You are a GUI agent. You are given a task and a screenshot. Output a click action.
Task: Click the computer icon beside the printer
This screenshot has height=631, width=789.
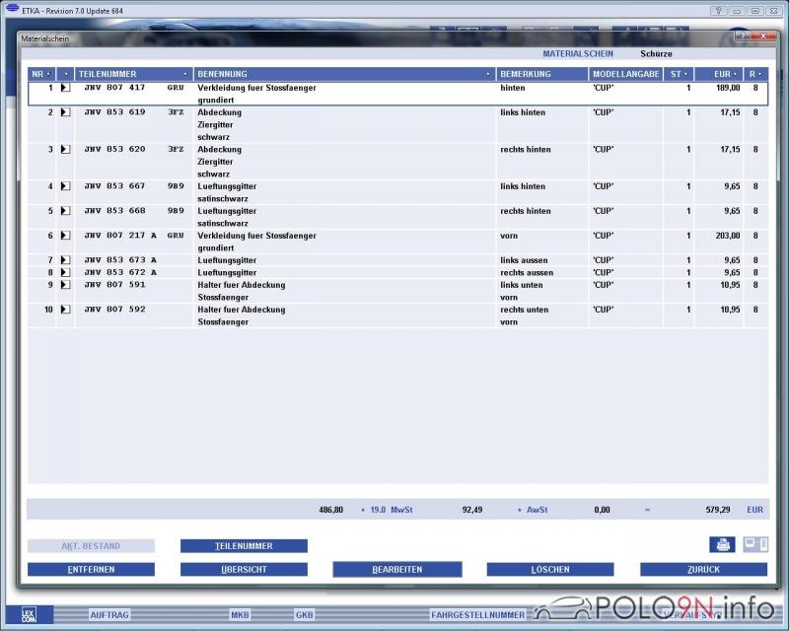coord(754,544)
